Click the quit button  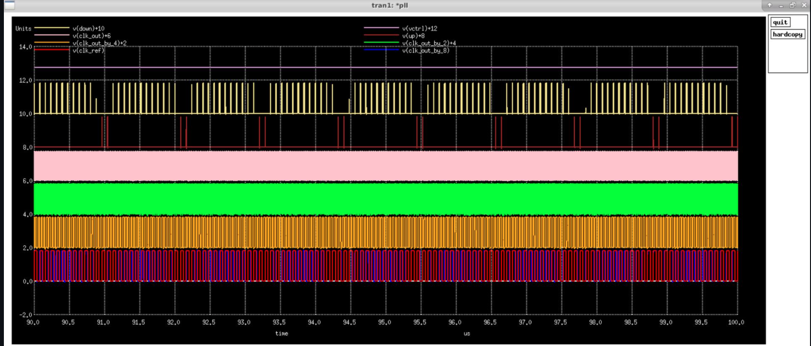[x=780, y=22]
